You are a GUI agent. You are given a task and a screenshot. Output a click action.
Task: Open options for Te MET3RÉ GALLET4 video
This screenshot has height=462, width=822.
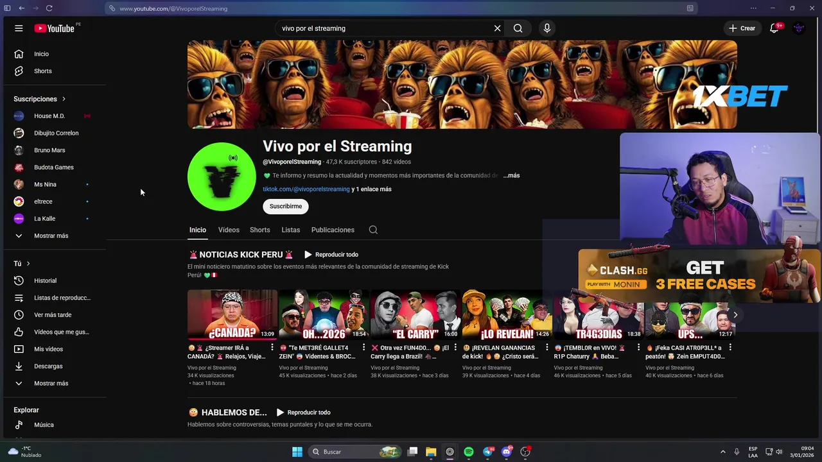tap(363, 348)
